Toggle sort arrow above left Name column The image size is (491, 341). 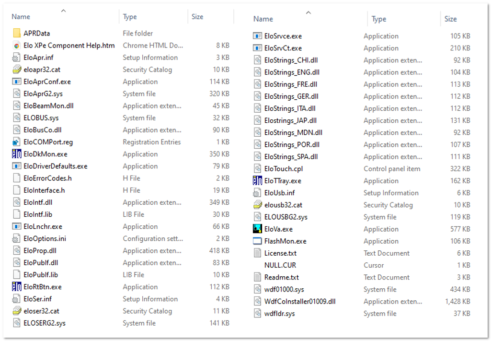64,11
